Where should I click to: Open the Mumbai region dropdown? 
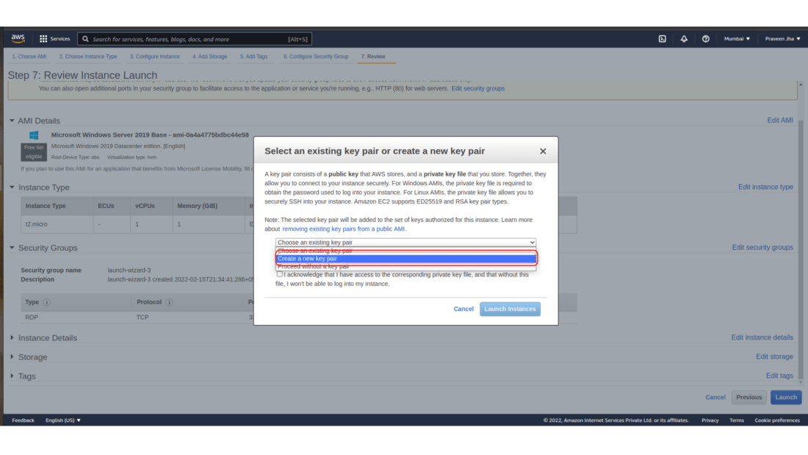click(x=737, y=39)
